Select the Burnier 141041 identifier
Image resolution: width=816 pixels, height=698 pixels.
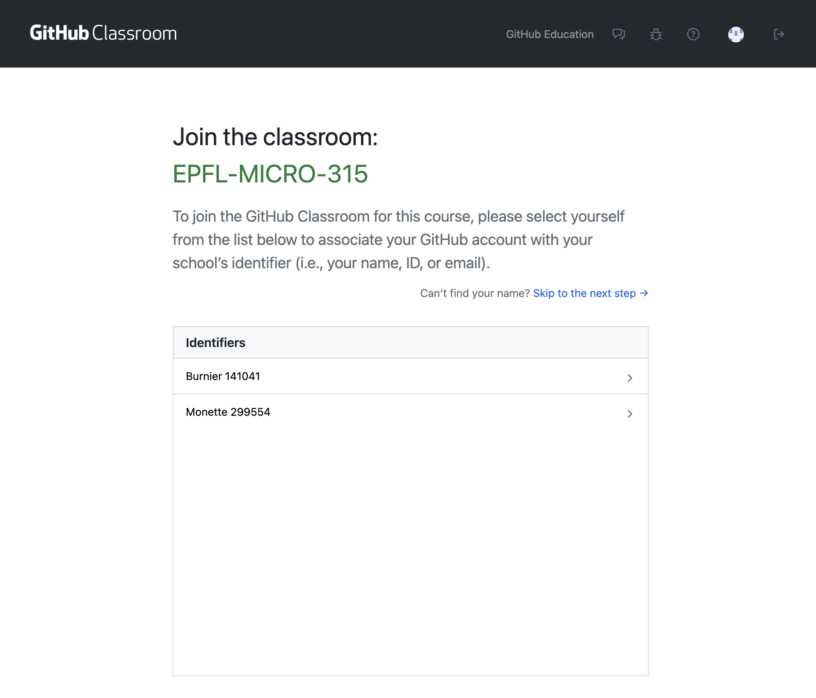point(223,376)
